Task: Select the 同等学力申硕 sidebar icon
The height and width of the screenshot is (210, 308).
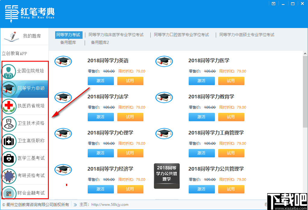Action: pos(9,89)
